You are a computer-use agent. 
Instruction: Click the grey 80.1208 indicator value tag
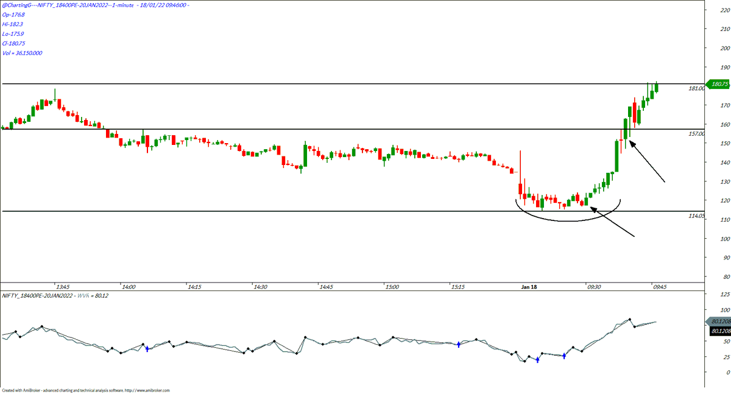[x=717, y=322]
